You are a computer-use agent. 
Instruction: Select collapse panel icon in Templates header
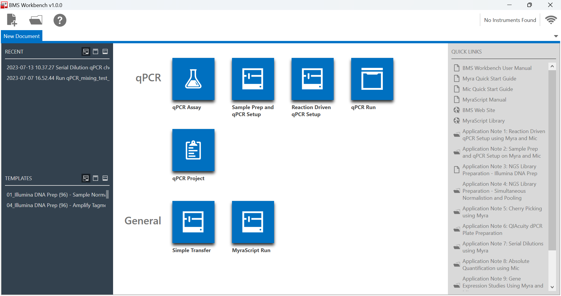coord(105,178)
